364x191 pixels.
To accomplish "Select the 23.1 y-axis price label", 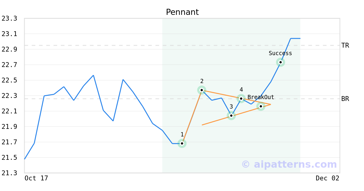I will click(9, 34).
